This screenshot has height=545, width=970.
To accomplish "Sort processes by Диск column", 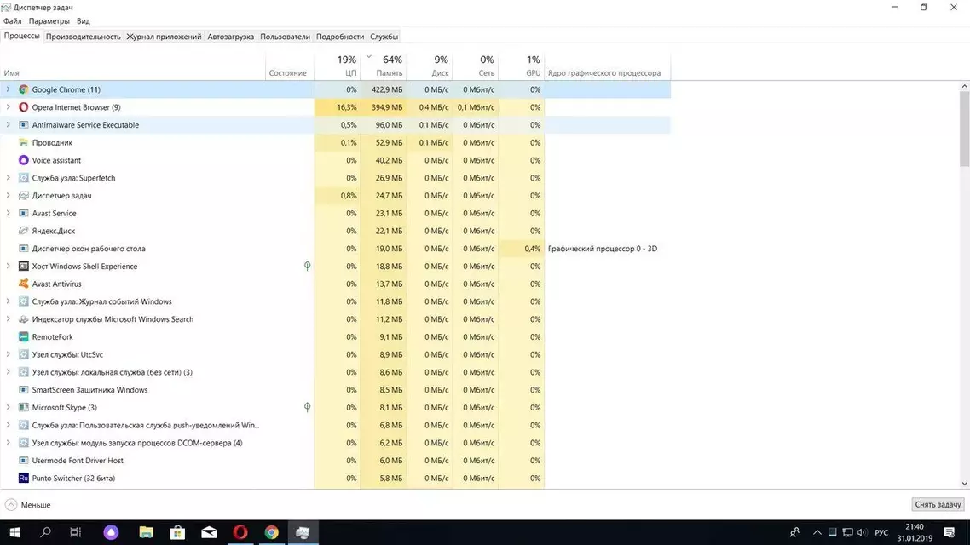I will click(x=430, y=66).
